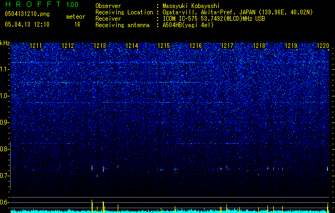335x213 pixels.
Task: Click the time marker 1215
Action: 164,45
